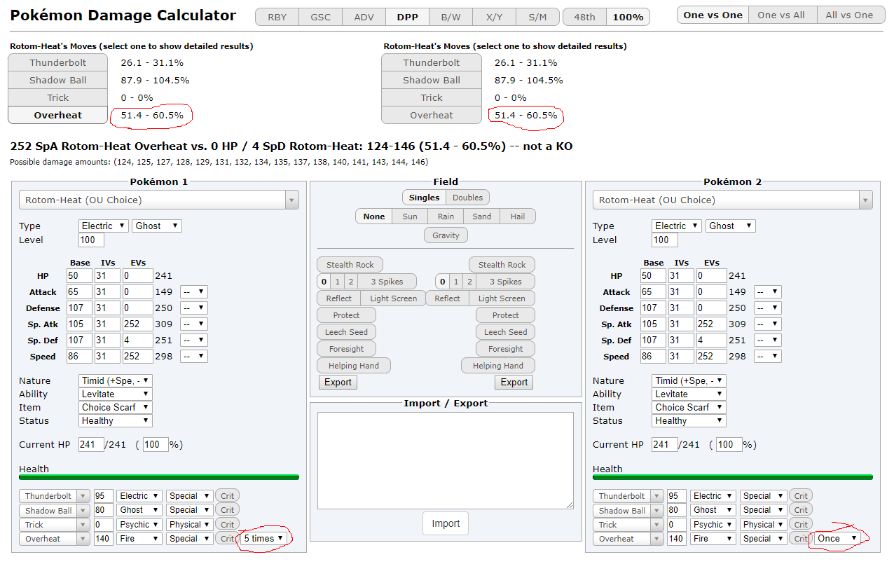
Task: Enable Light Screen on Pokémon 2's side
Action: [x=502, y=298]
